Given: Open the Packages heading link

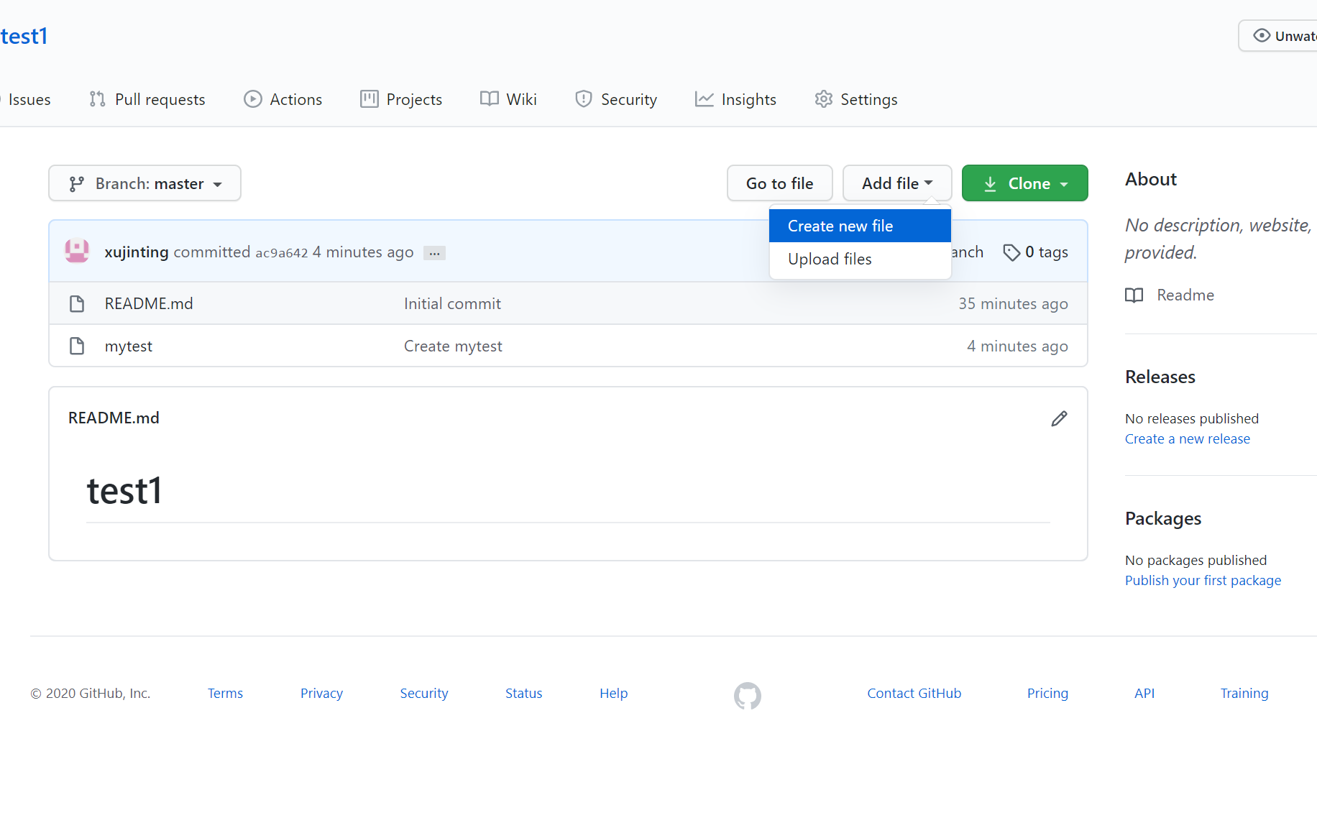Looking at the screenshot, I should [x=1163, y=518].
